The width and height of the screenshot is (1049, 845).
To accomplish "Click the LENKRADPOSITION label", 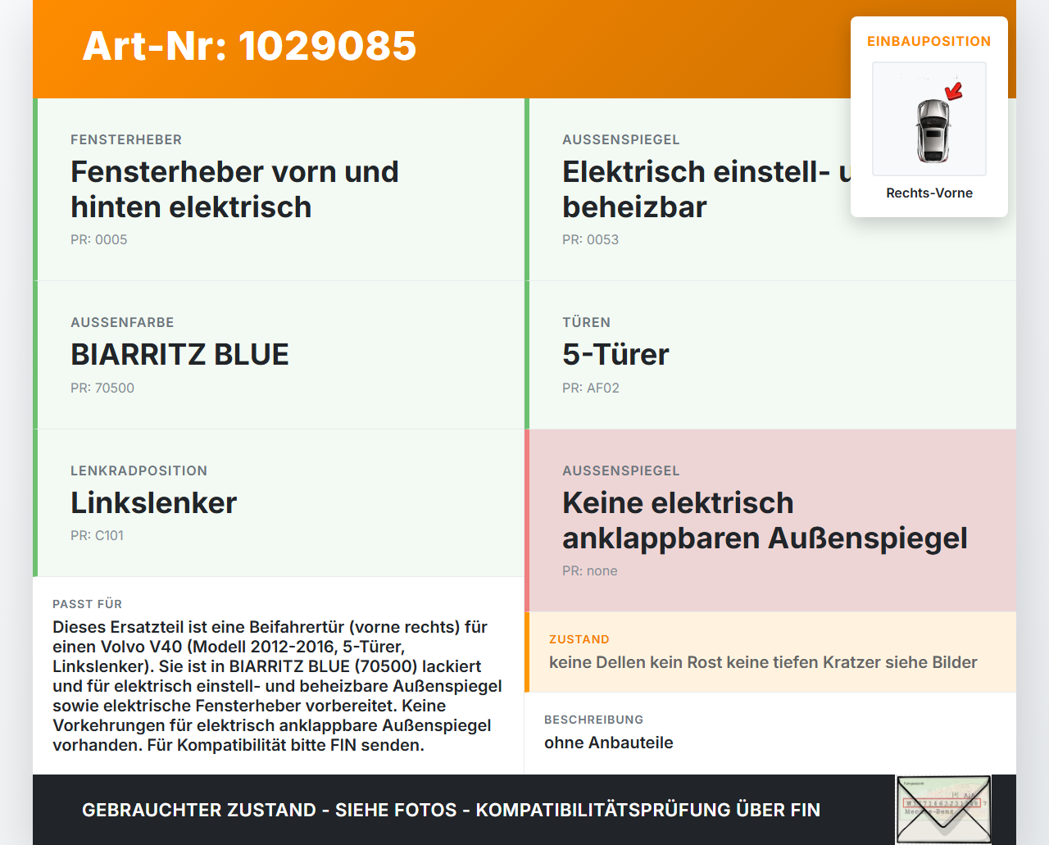I will tap(139, 470).
